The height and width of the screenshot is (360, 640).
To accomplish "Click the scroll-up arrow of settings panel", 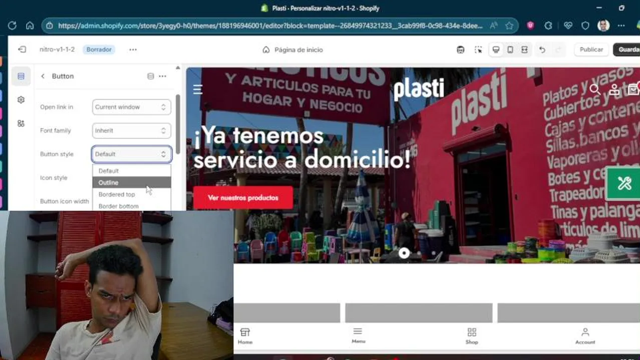I will 177,67.
